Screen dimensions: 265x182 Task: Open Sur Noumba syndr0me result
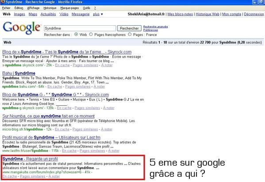pyautogui.click(x=49, y=116)
